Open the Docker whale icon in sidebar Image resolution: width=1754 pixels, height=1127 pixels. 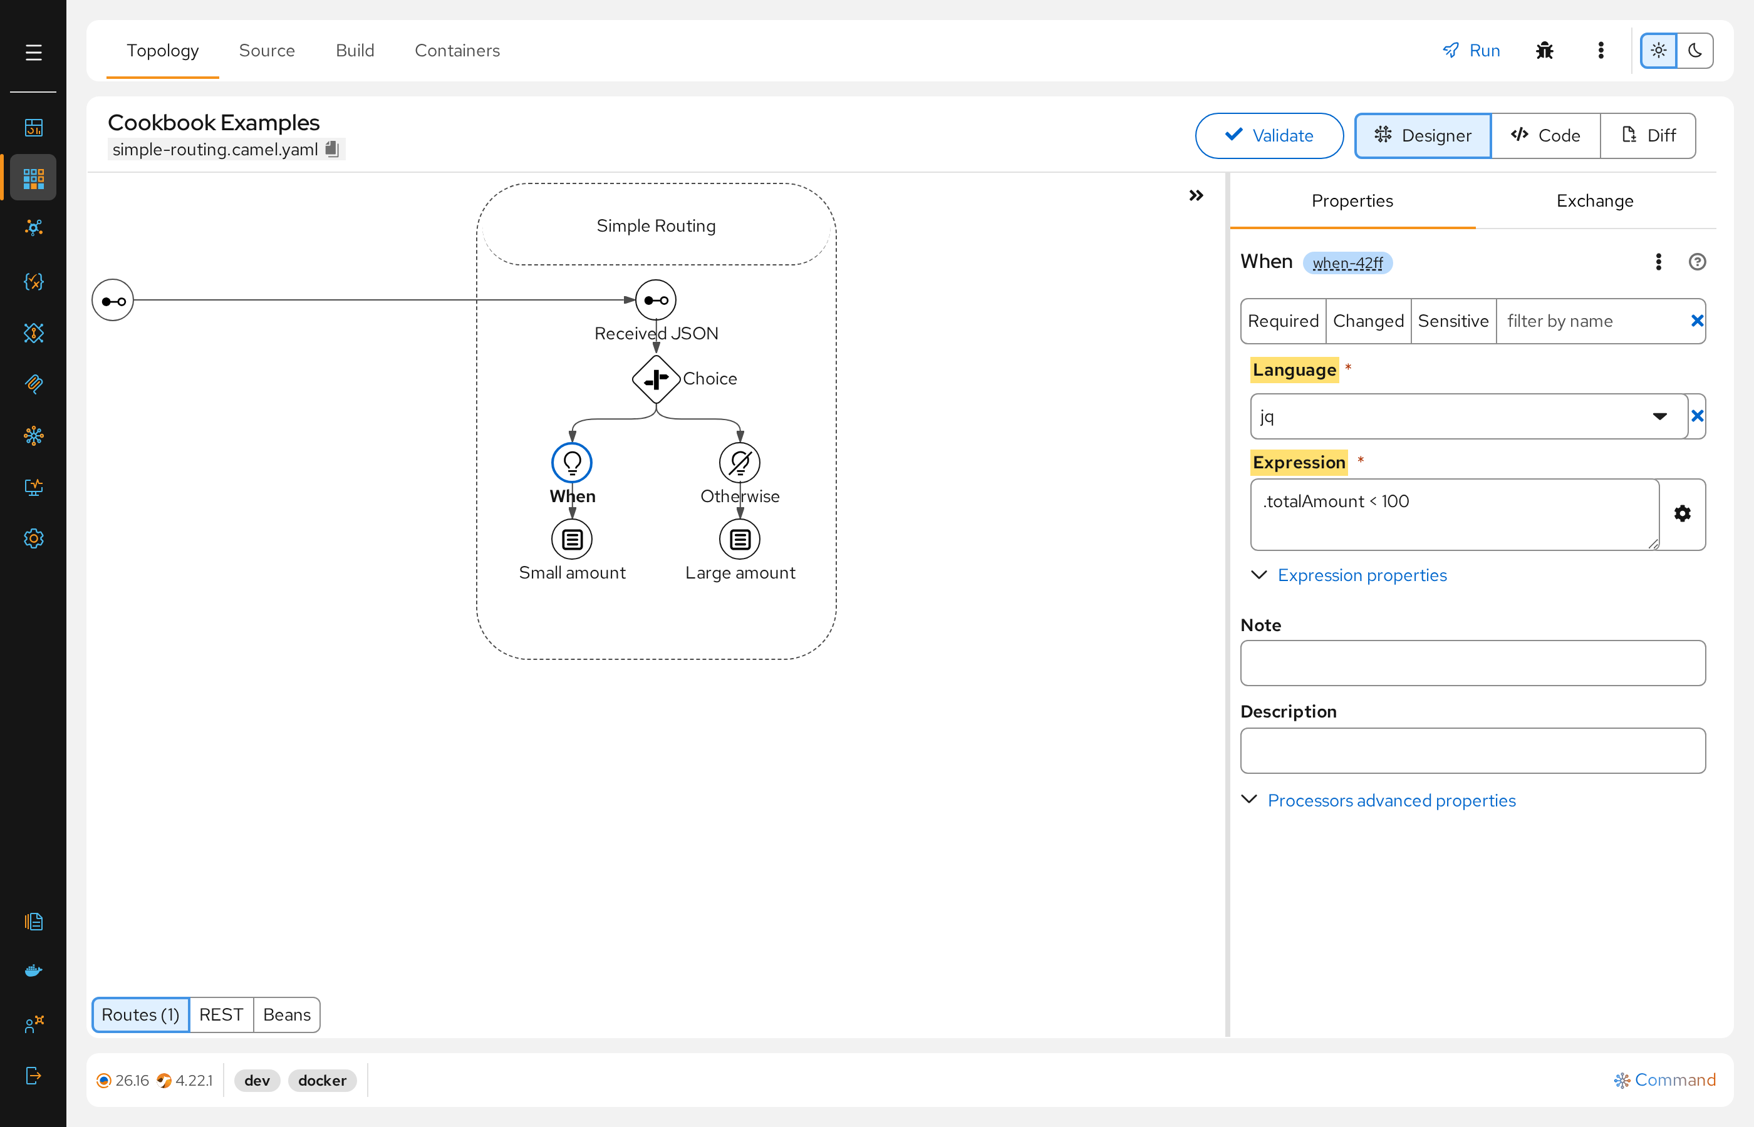coord(33,971)
